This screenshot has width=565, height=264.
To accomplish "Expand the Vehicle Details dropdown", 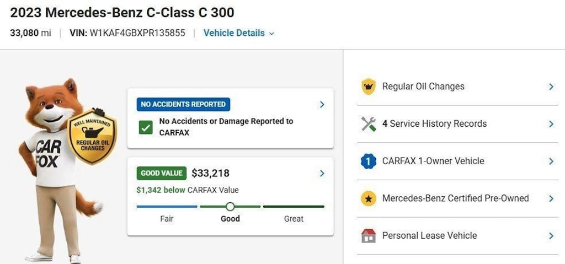I will (x=239, y=33).
